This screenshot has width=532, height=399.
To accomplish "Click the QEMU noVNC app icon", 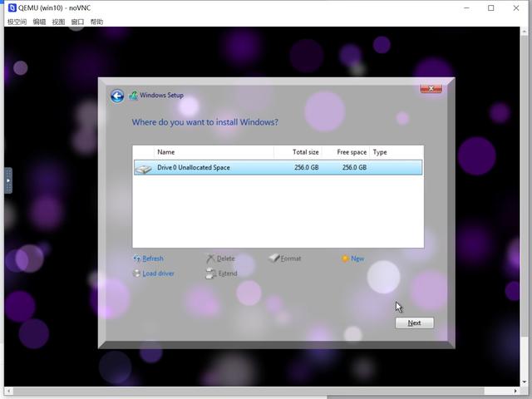I will click(12, 7).
